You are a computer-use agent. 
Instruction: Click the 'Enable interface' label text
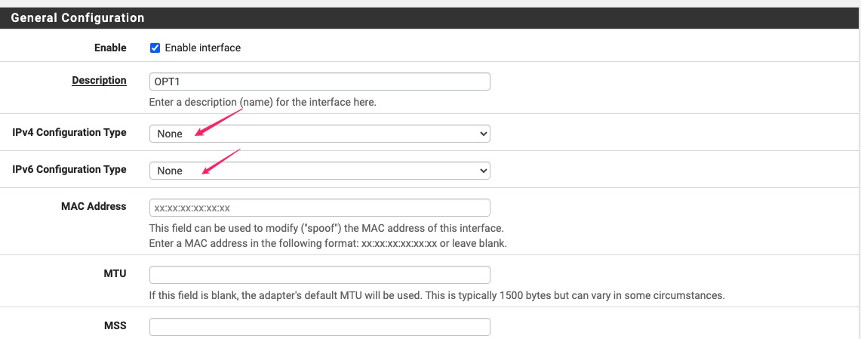click(202, 48)
